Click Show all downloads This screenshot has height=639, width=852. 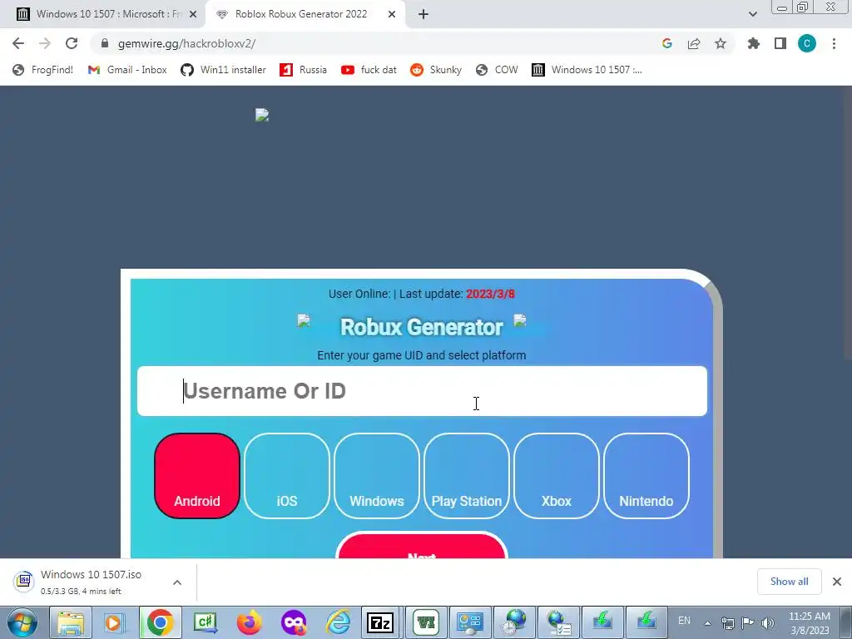click(789, 582)
